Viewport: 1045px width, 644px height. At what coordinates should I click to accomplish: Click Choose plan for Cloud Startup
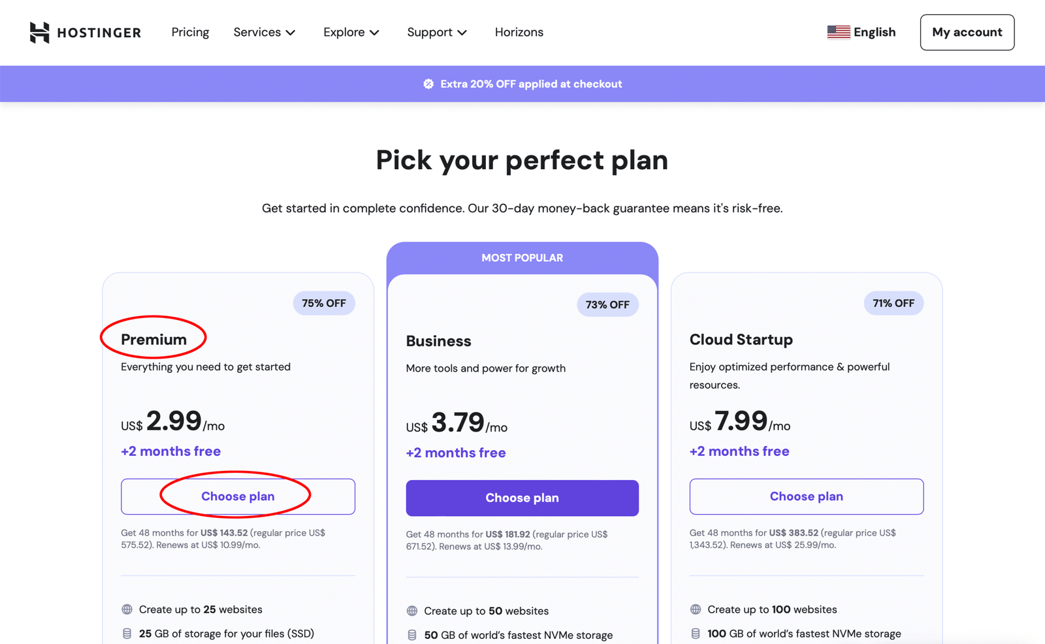point(806,496)
